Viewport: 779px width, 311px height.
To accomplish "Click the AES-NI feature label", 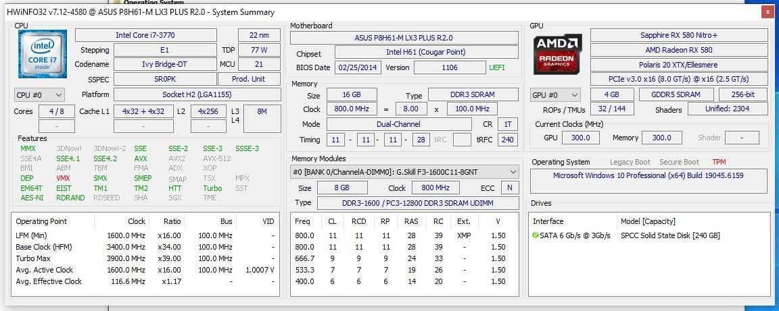I will pyautogui.click(x=32, y=198).
